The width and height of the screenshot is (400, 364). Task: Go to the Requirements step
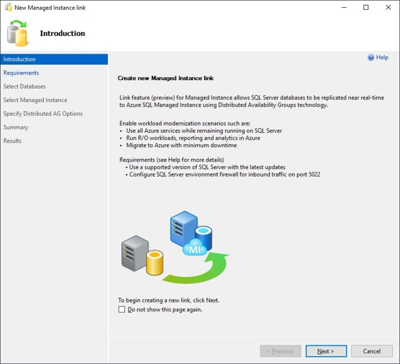21,73
